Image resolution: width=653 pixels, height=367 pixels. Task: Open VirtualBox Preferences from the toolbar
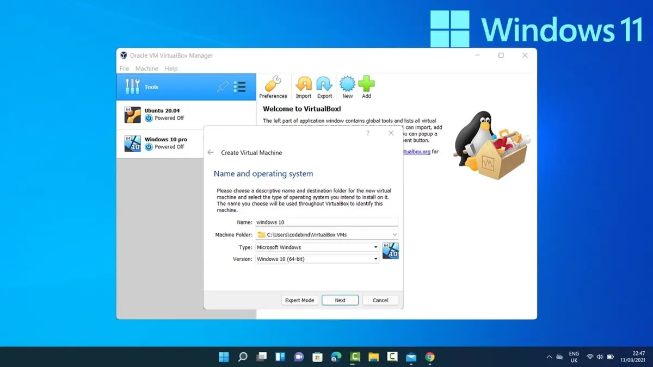(273, 84)
